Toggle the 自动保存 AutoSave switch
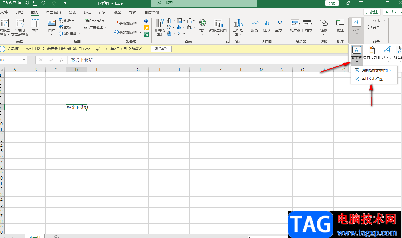This screenshot has height=238, width=402. tap(23, 3)
